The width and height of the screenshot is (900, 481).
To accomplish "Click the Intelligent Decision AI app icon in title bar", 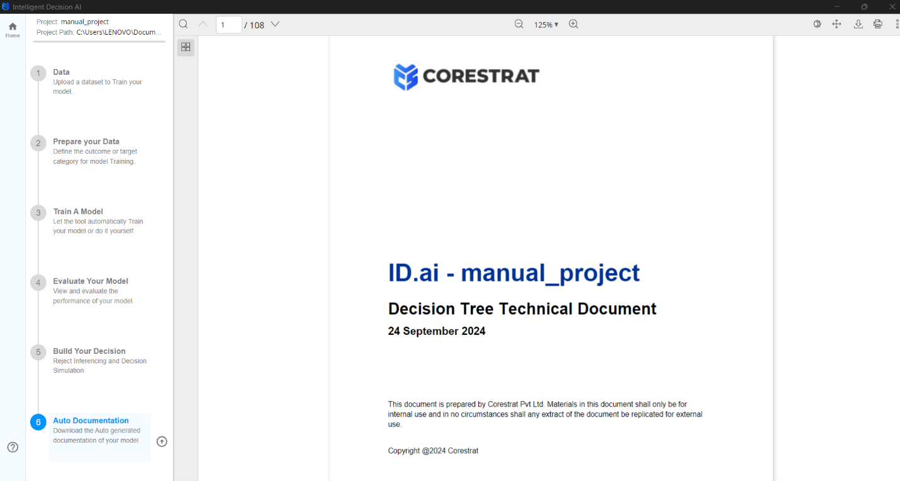I will tap(6, 6).
